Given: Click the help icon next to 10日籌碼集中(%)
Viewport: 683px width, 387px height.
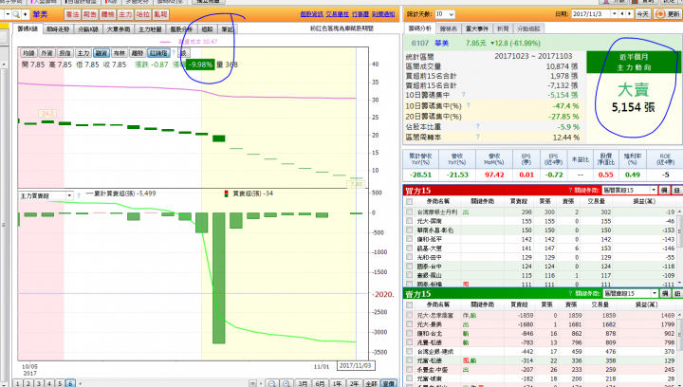Looking at the screenshot, I should pyautogui.click(x=468, y=105).
